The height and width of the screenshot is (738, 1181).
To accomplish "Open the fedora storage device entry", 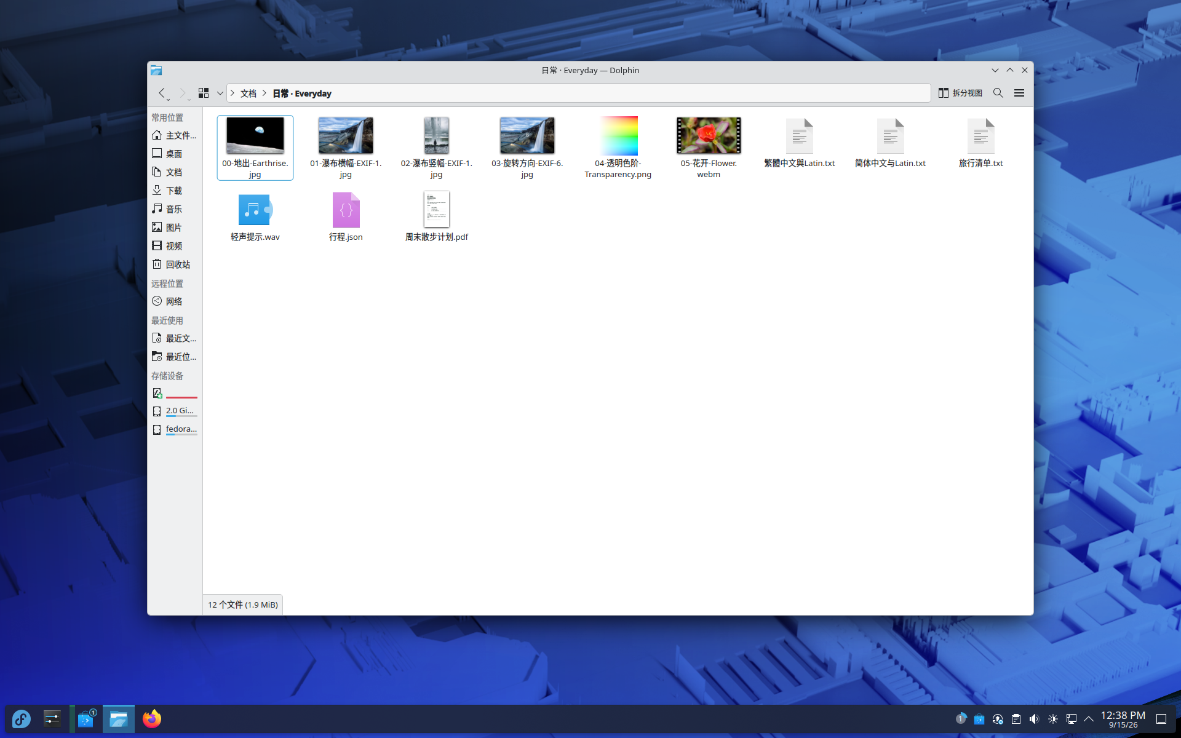I will pos(175,429).
